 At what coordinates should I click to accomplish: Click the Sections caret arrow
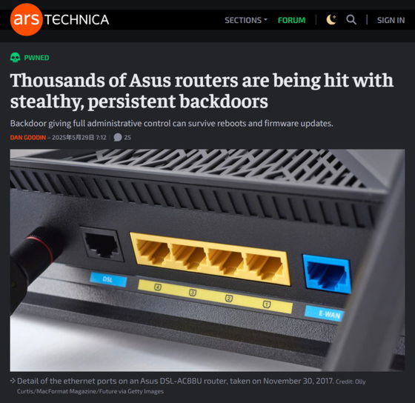coord(265,20)
